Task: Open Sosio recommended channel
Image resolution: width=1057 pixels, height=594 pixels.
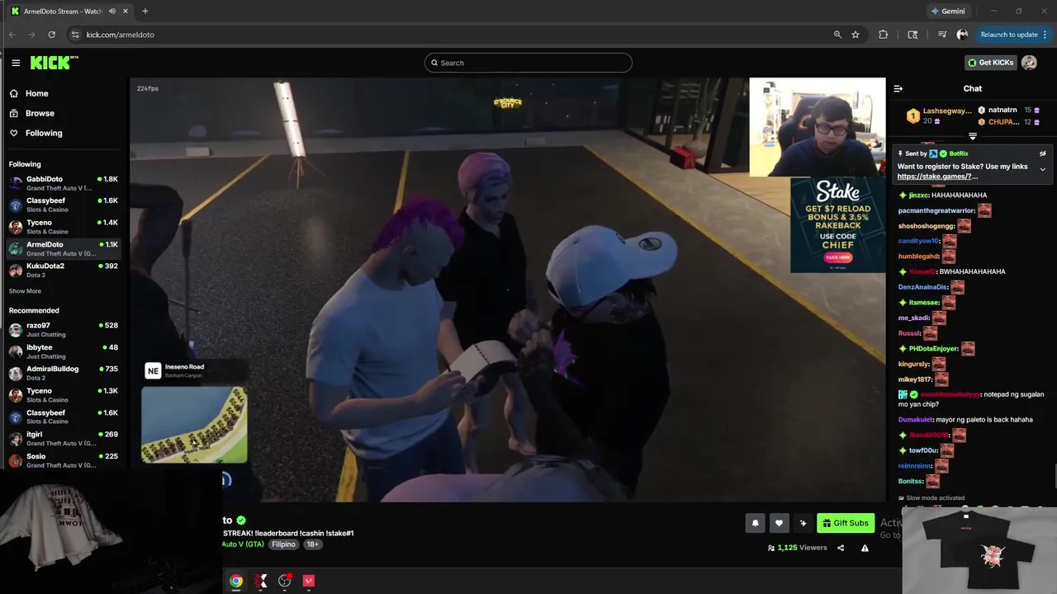Action: click(64, 460)
